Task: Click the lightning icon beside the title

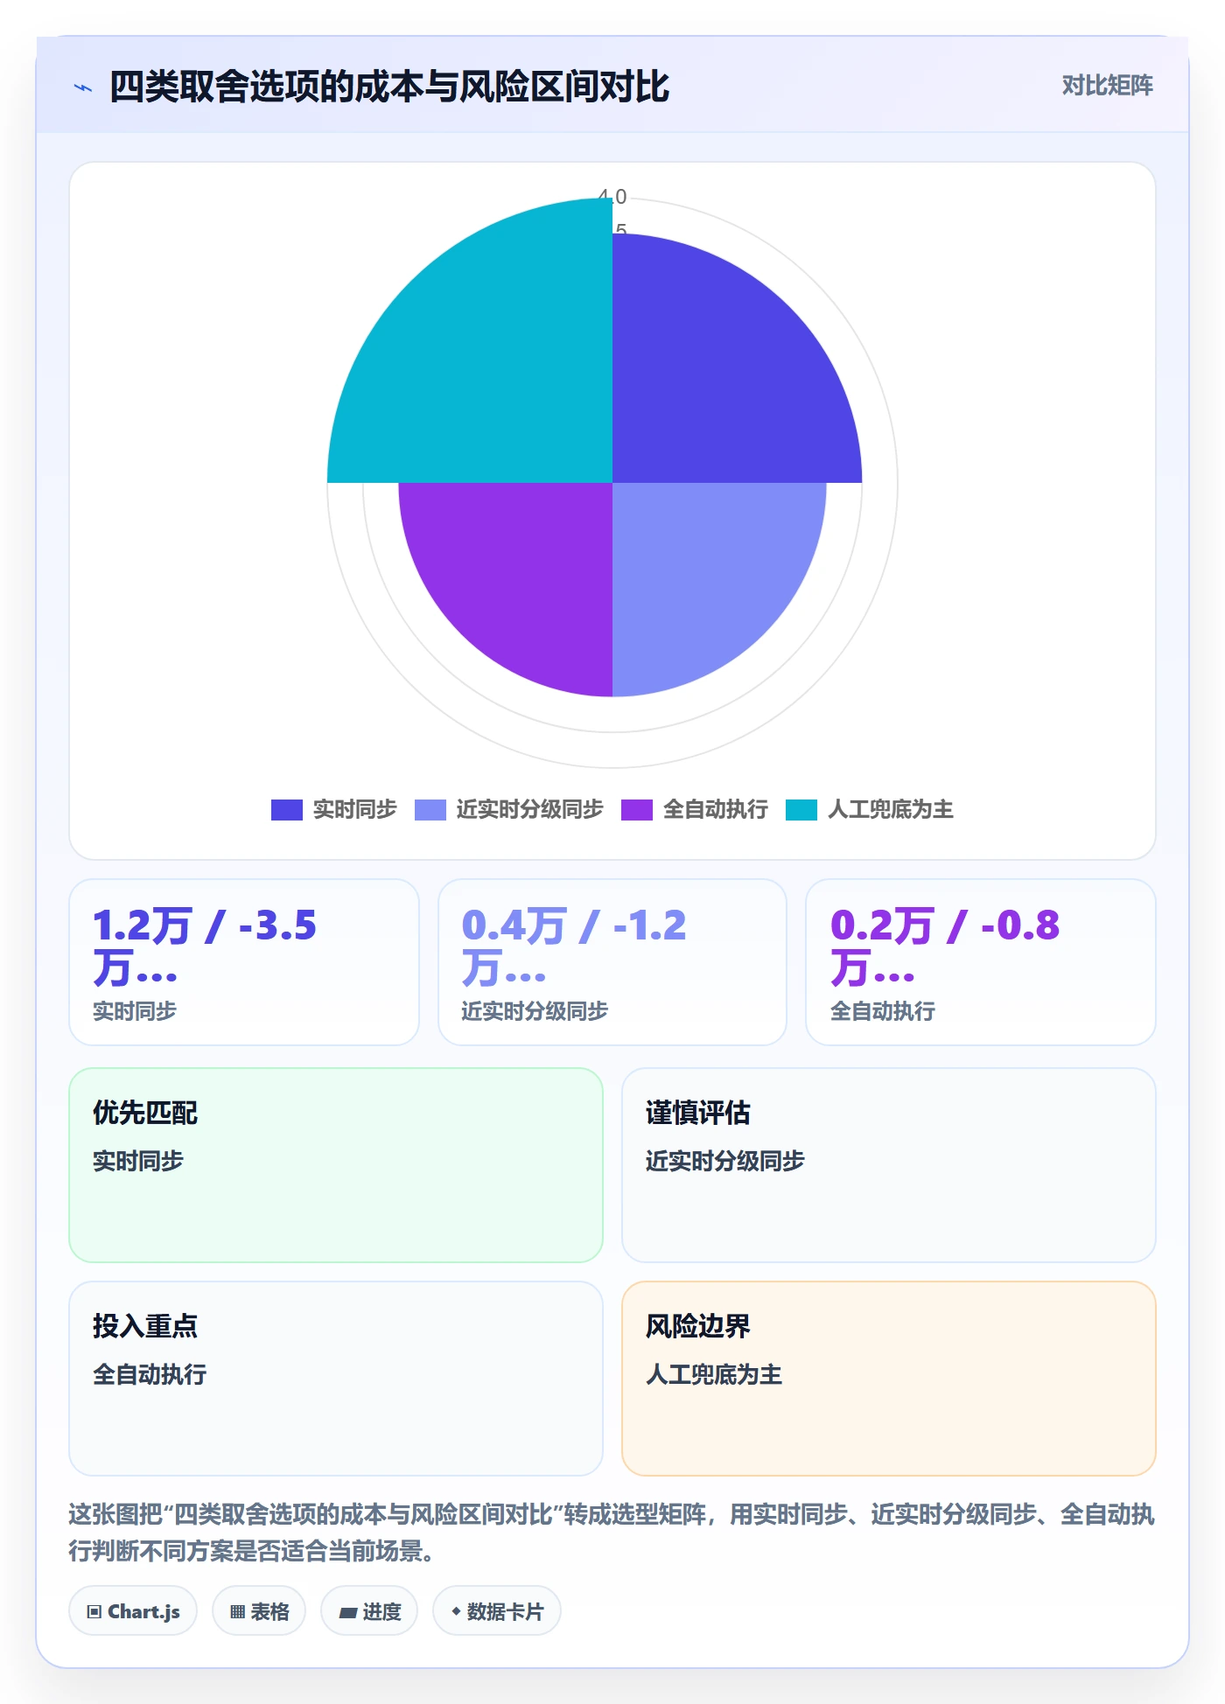Action: tap(83, 87)
